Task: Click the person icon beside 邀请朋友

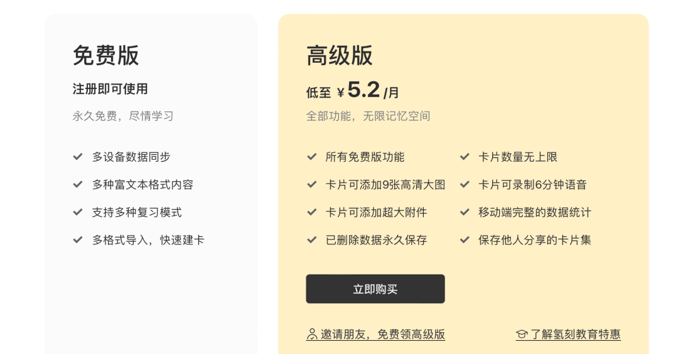Action: (x=312, y=335)
